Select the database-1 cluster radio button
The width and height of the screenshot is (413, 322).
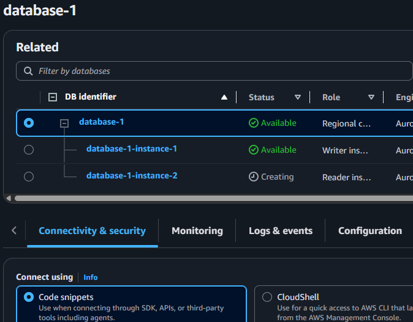pos(29,123)
